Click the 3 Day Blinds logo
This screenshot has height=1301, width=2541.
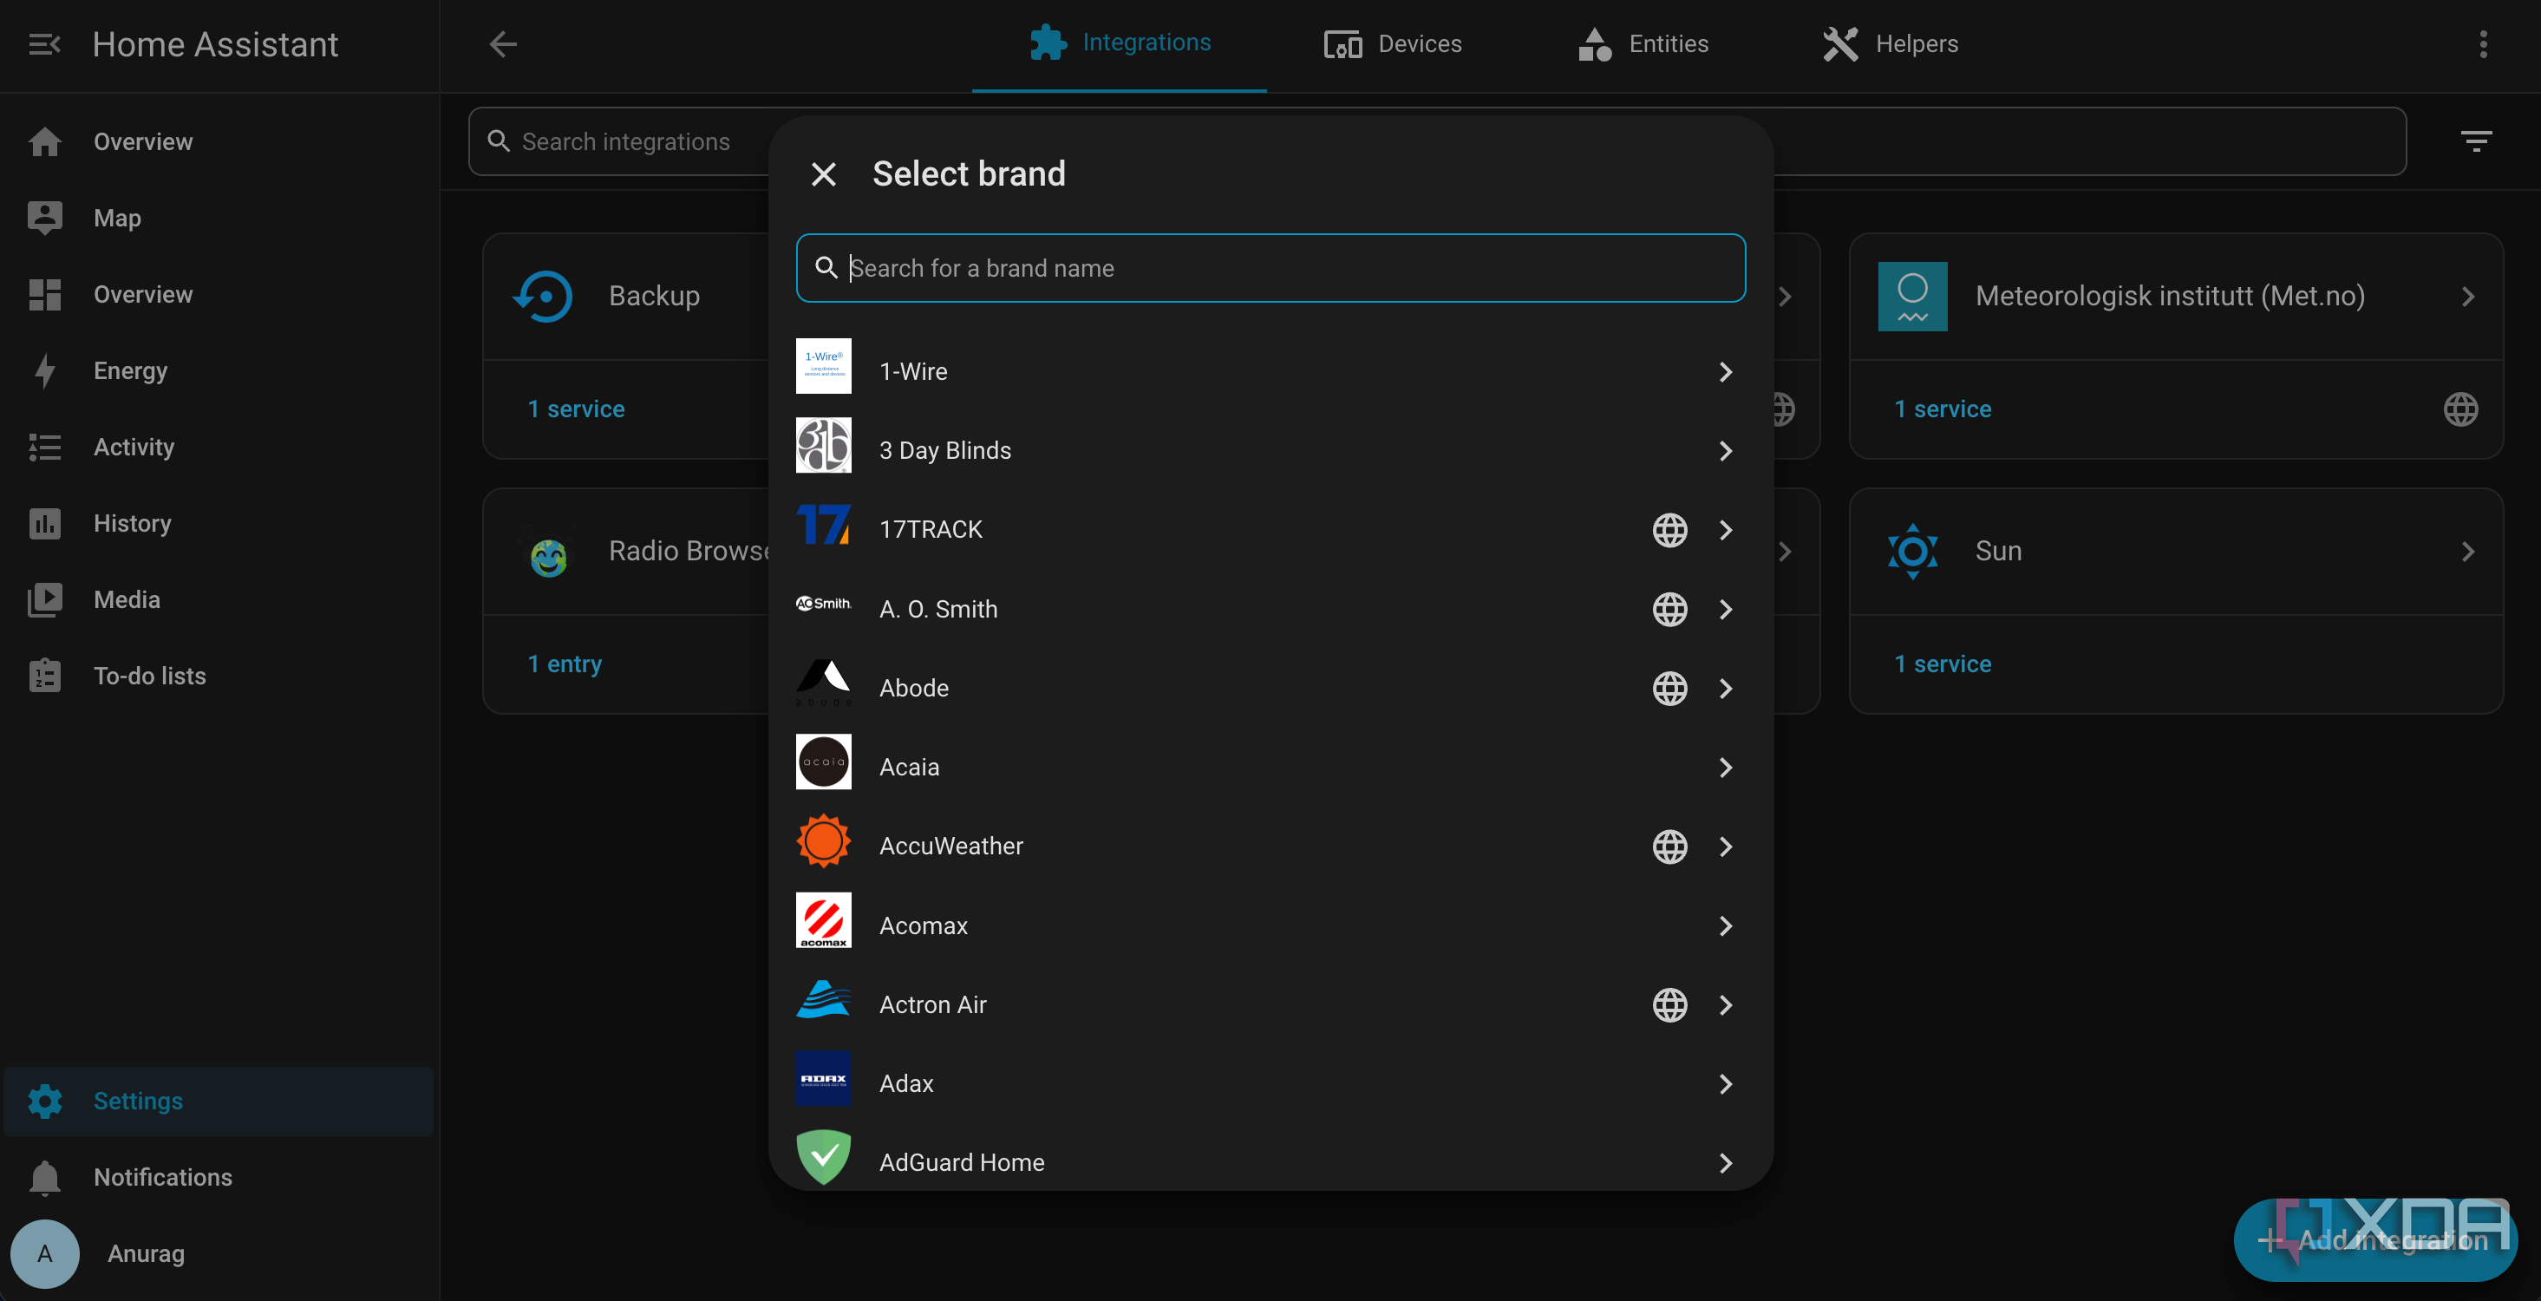click(823, 446)
